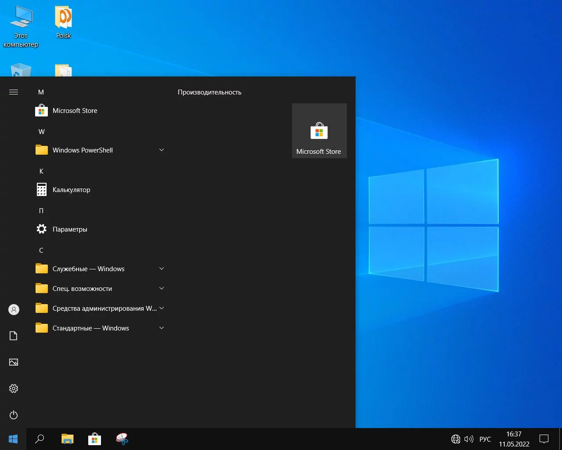
Task: Open Pictures from Start sidebar
Action: click(x=14, y=362)
